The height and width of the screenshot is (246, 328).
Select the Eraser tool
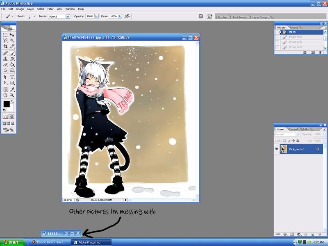coord(5,64)
